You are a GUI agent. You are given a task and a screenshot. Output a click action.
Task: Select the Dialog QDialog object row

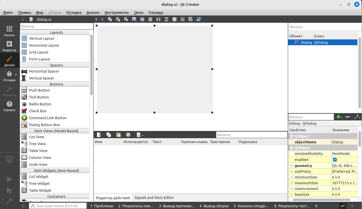tap(323, 42)
